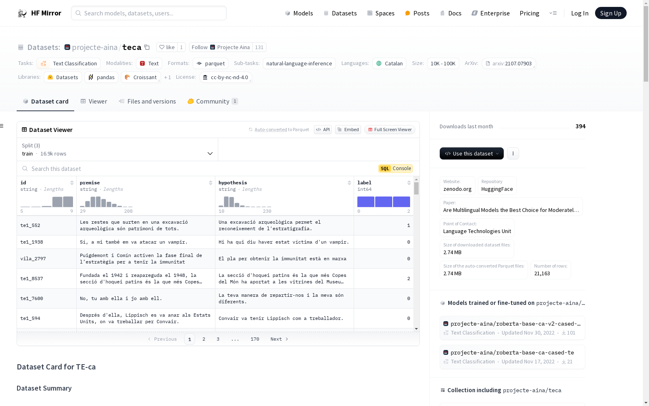Open the additional navigation menu icon

(x=553, y=13)
